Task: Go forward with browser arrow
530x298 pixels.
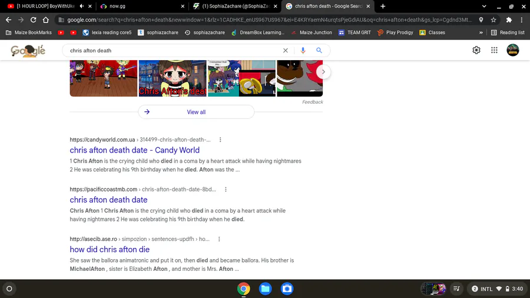Action: tap(21, 20)
